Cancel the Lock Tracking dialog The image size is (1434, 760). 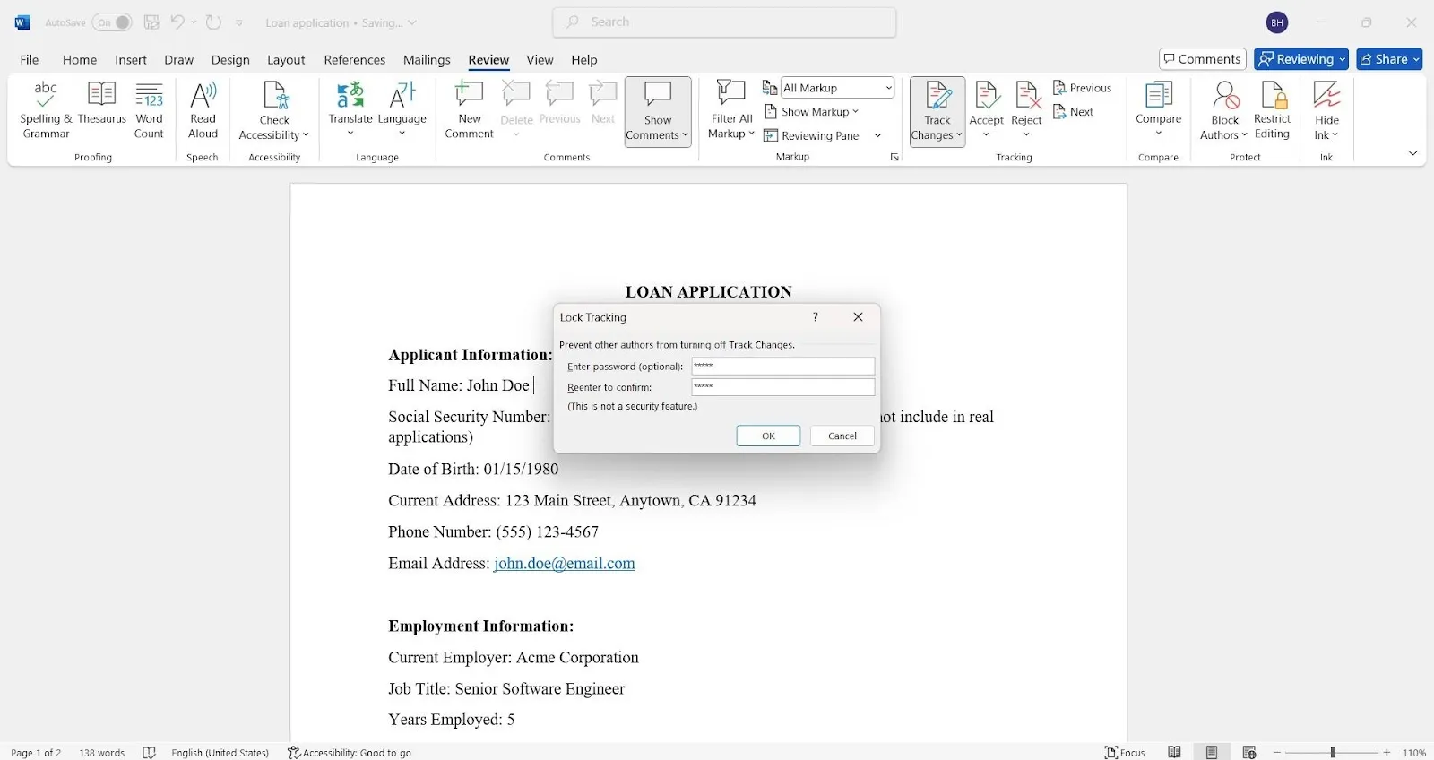(842, 436)
